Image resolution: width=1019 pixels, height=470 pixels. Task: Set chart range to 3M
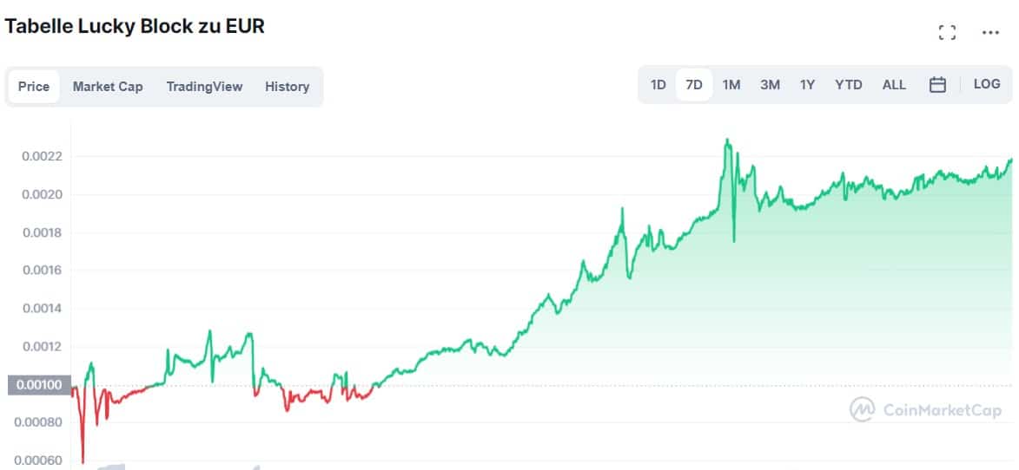[x=770, y=85]
